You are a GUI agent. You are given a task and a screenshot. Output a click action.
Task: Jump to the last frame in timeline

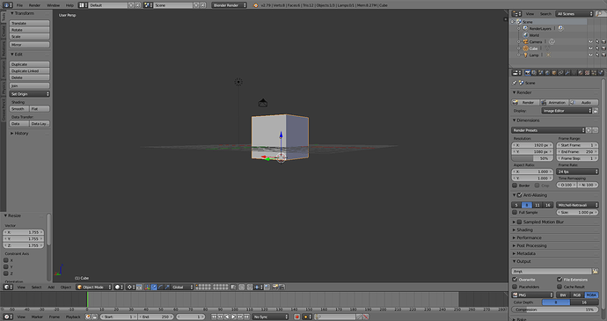pos(247,317)
